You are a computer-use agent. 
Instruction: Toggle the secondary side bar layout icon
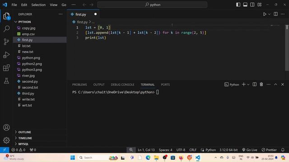(252, 4)
